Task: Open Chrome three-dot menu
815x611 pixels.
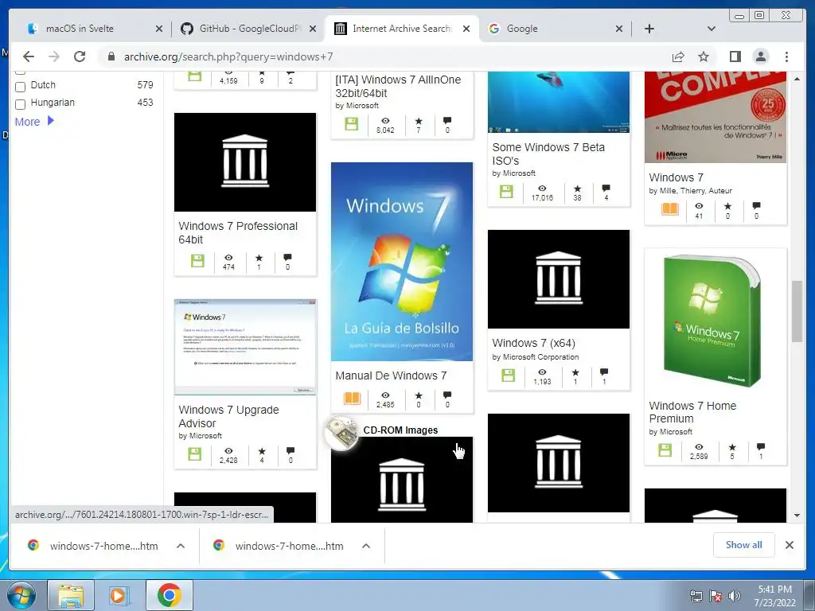Action: pos(786,56)
